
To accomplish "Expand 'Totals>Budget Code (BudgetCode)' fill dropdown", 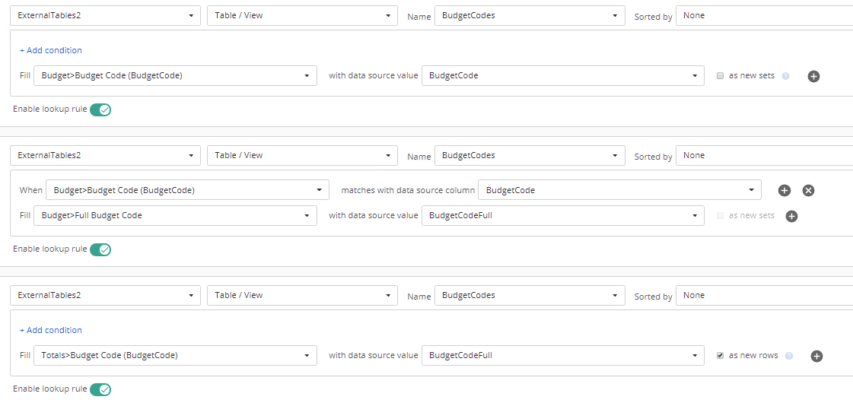I will [175, 356].
